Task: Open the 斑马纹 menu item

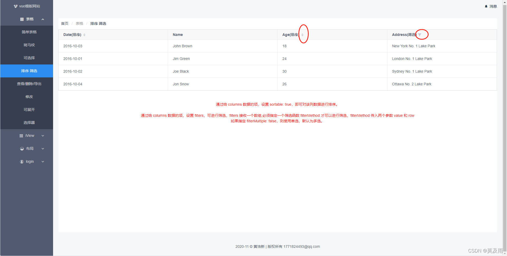Action: click(27, 45)
